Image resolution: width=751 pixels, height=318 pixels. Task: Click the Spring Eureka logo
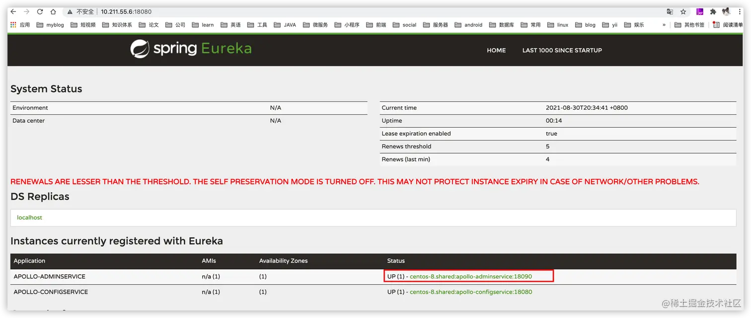point(191,49)
